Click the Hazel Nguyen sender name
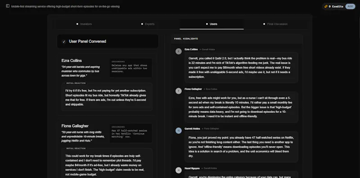Screen dimensions: 360x178 pos(192,169)
